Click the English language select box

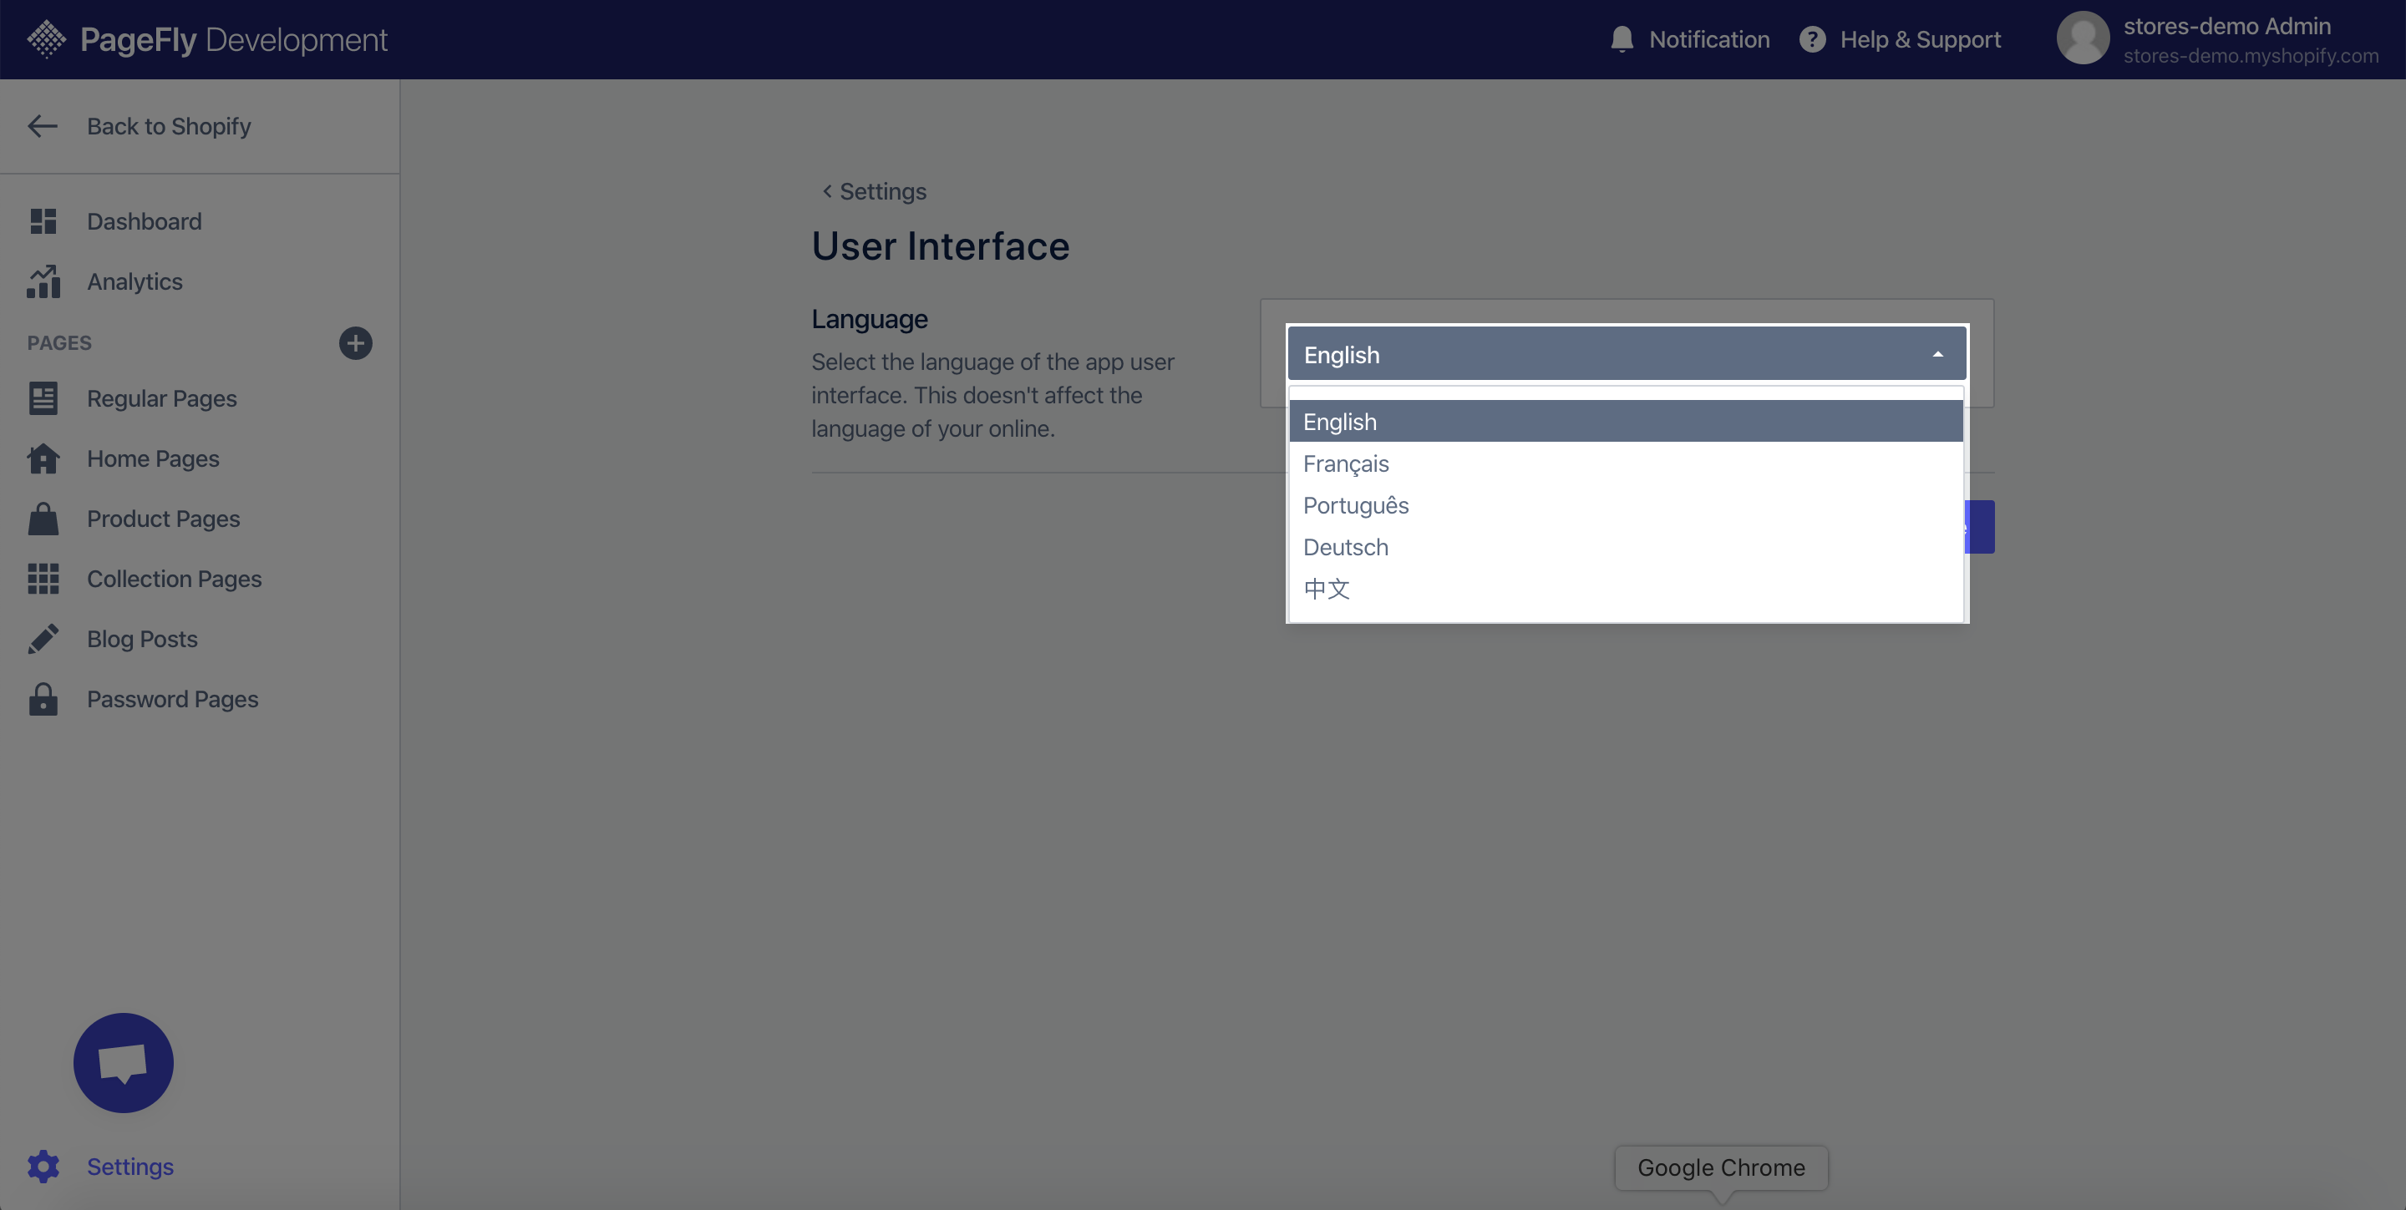pyautogui.click(x=1626, y=354)
